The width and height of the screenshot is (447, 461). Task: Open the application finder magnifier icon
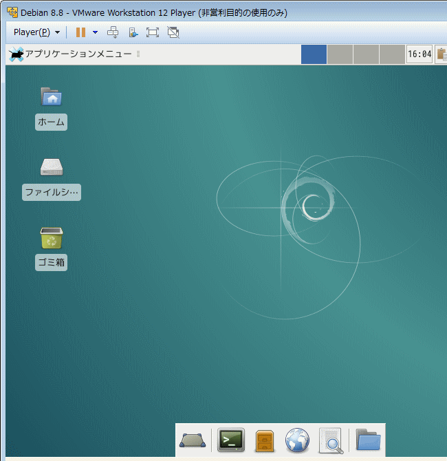pos(331,440)
